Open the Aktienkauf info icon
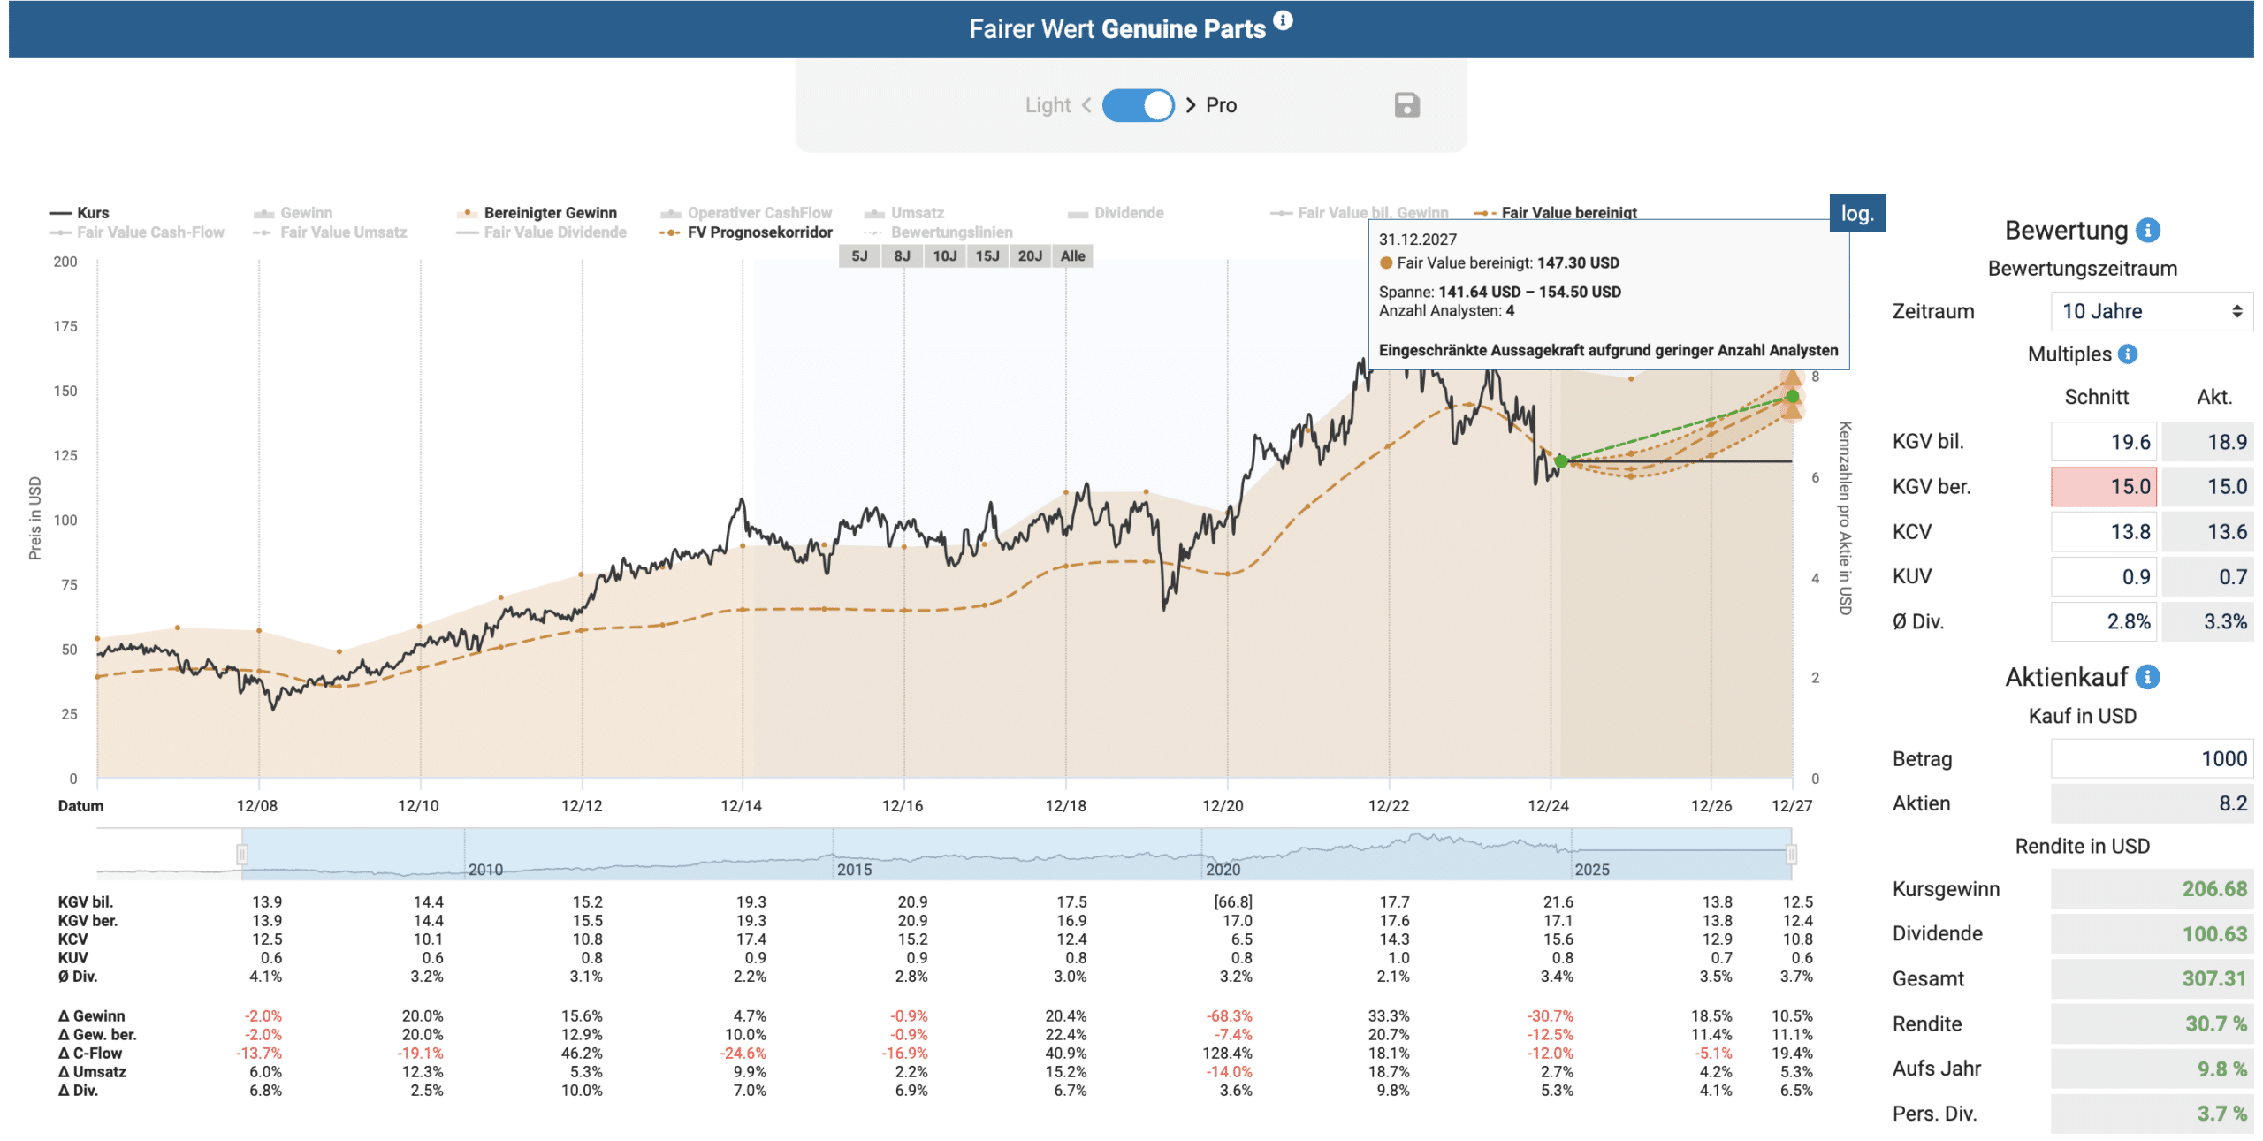 pos(2147,677)
